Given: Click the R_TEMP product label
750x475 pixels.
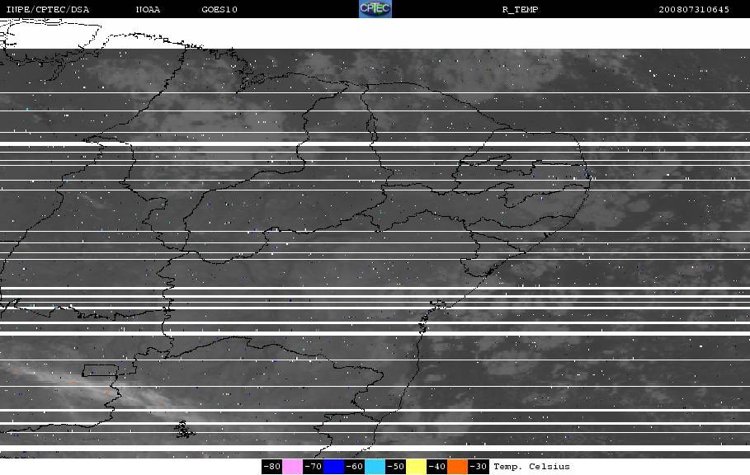Looking at the screenshot, I should (520, 10).
